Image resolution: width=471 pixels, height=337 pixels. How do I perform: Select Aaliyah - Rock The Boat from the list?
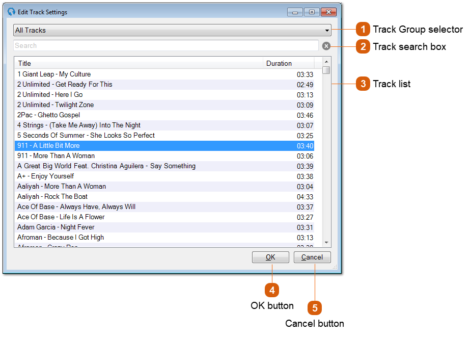click(x=153, y=196)
